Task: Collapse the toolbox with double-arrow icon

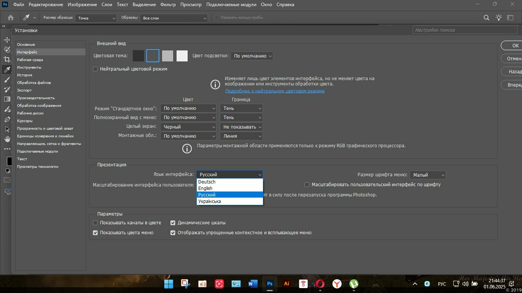Action: click(x=3, y=26)
